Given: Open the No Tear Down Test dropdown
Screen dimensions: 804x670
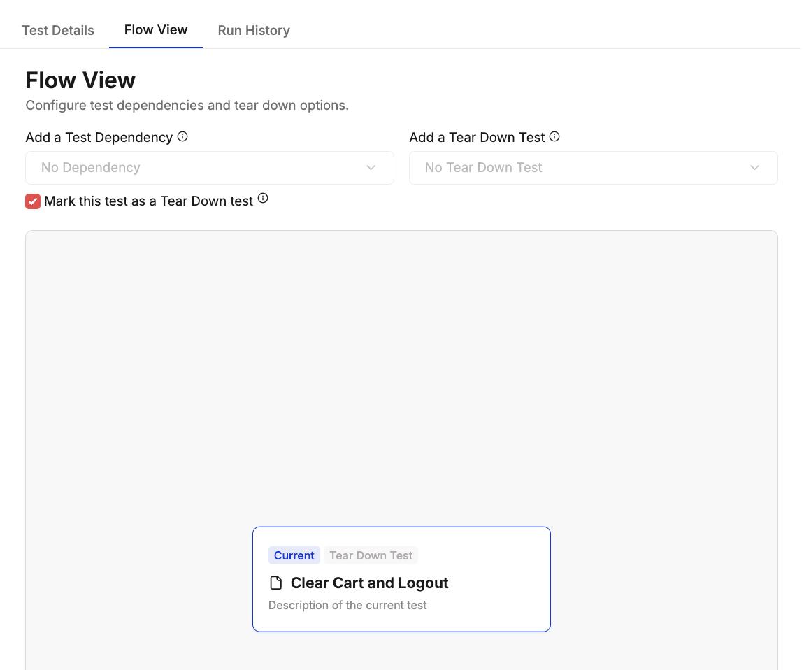Looking at the screenshot, I should [594, 168].
